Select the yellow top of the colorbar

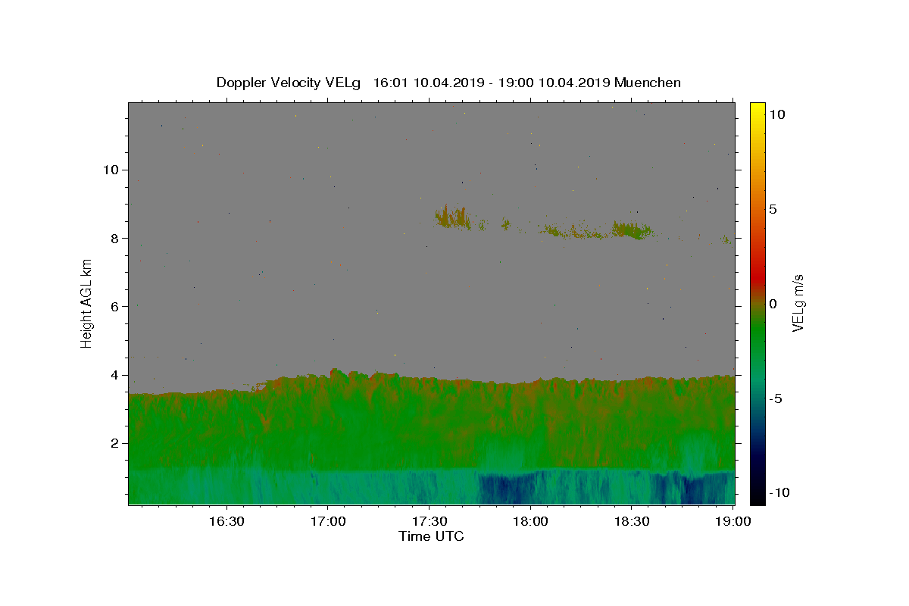click(757, 110)
